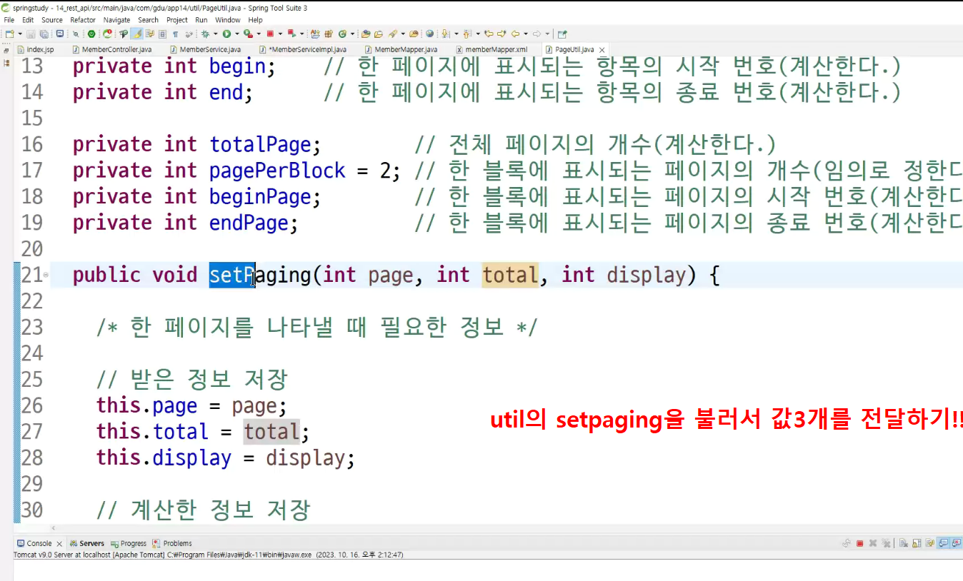Viewport: 963px width, 581px height.
Task: Open the Source menu
Action: coord(52,20)
